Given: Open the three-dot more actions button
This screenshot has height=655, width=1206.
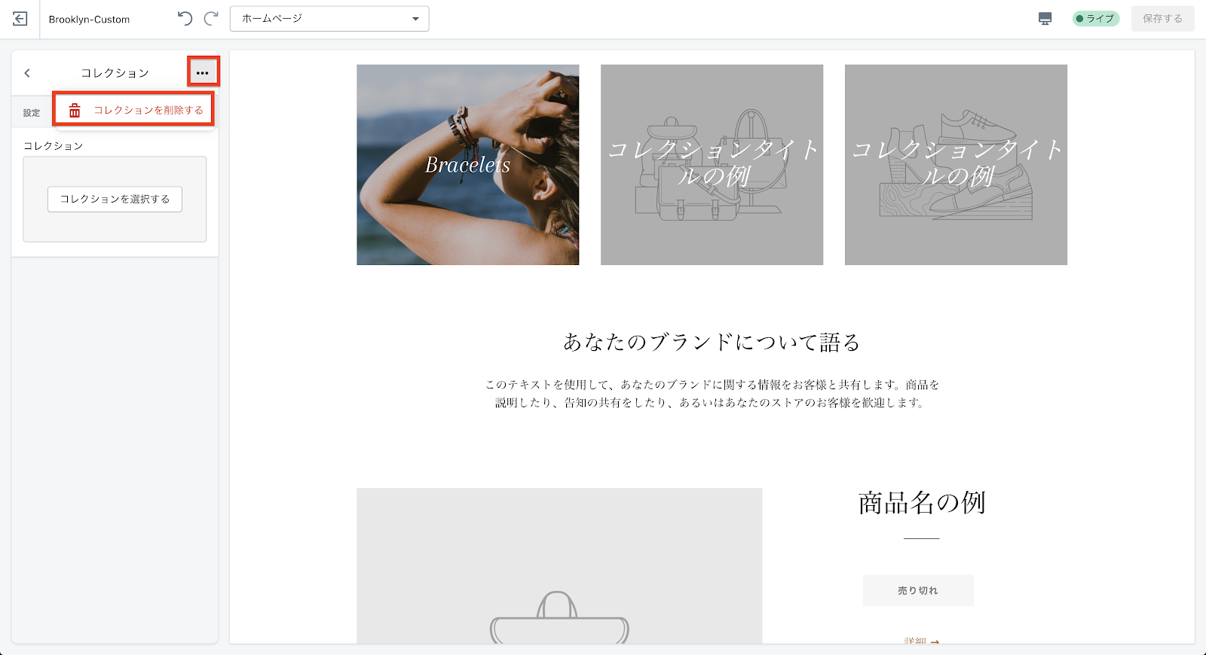Looking at the screenshot, I should click(x=202, y=72).
